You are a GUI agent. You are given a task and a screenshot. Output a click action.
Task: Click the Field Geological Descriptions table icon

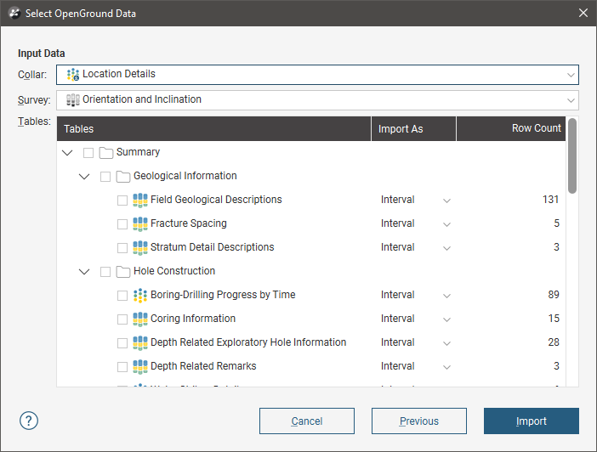click(x=140, y=201)
